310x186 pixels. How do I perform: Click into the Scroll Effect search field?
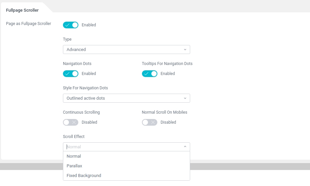click(x=121, y=147)
